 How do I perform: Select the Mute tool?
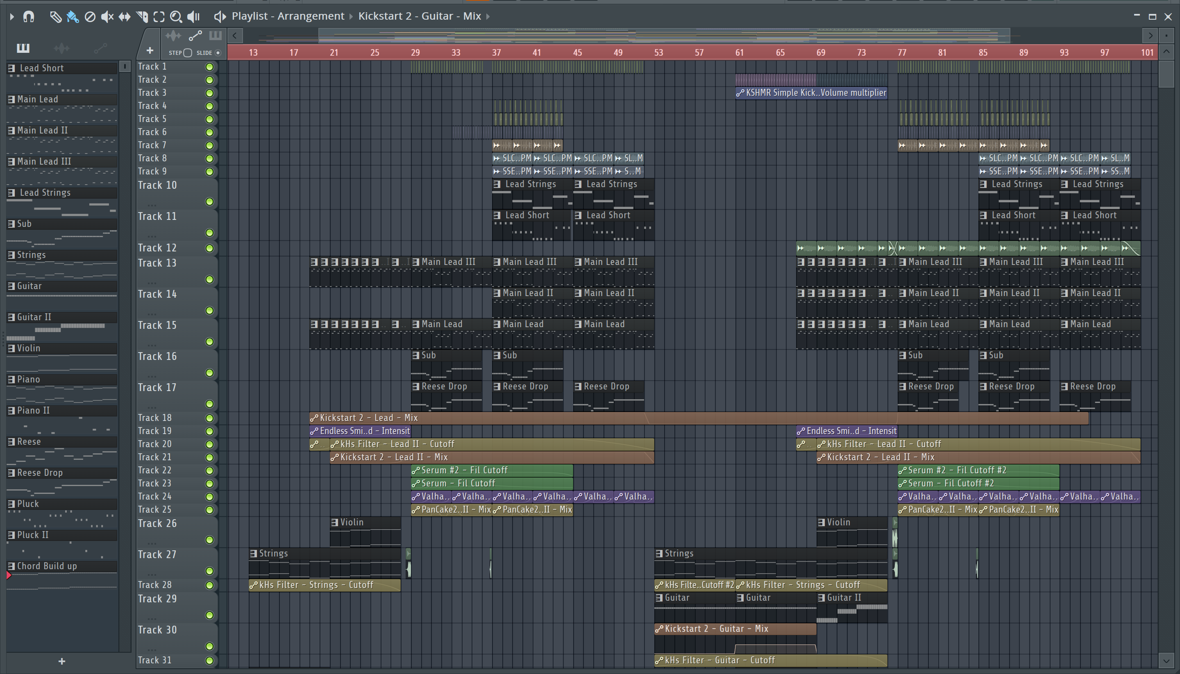(107, 17)
